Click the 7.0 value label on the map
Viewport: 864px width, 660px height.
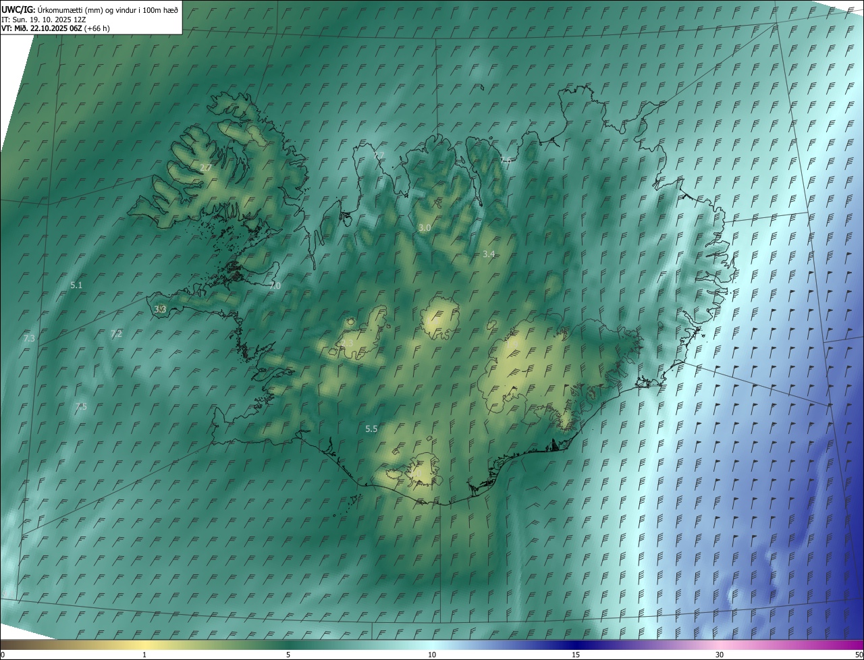tap(275, 286)
